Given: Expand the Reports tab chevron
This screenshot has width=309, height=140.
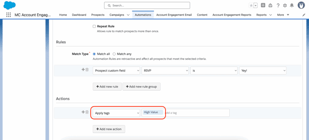Looking at the screenshot, I should pos(270,15).
